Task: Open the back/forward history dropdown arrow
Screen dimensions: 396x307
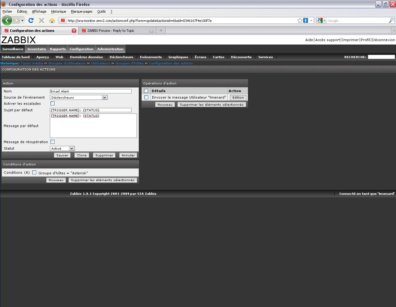Action: click(x=22, y=21)
